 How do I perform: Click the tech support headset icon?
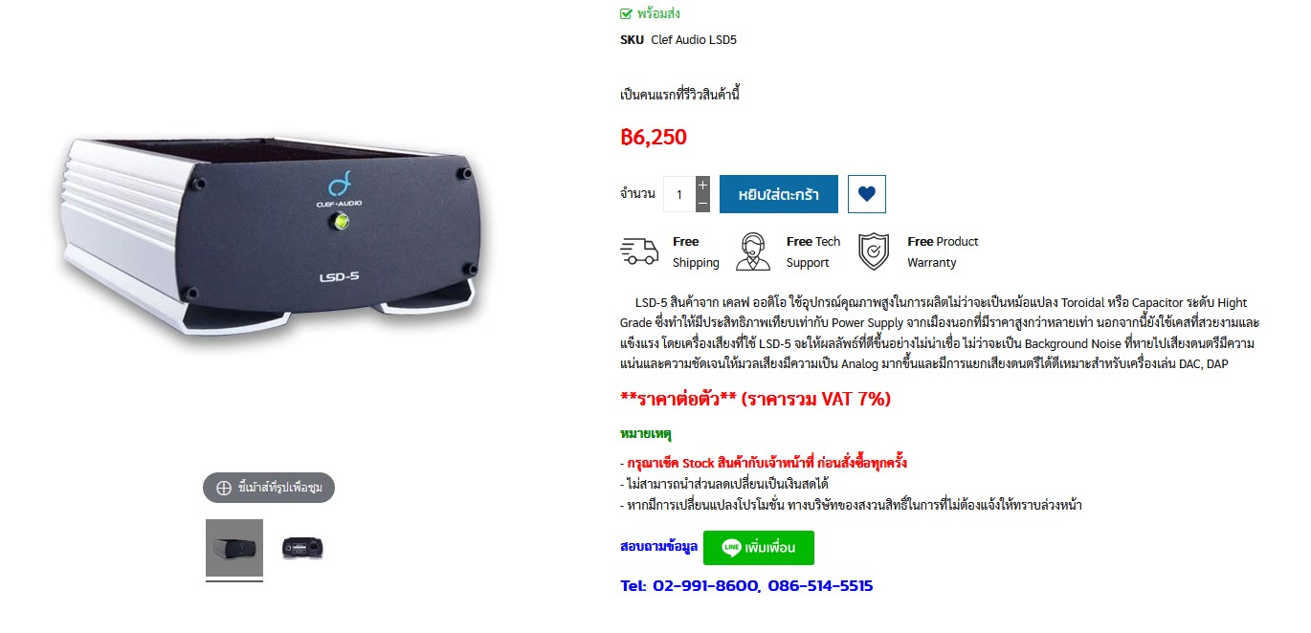pos(753,251)
